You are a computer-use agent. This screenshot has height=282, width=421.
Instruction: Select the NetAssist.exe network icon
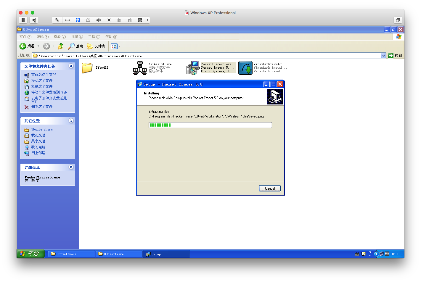140,68
